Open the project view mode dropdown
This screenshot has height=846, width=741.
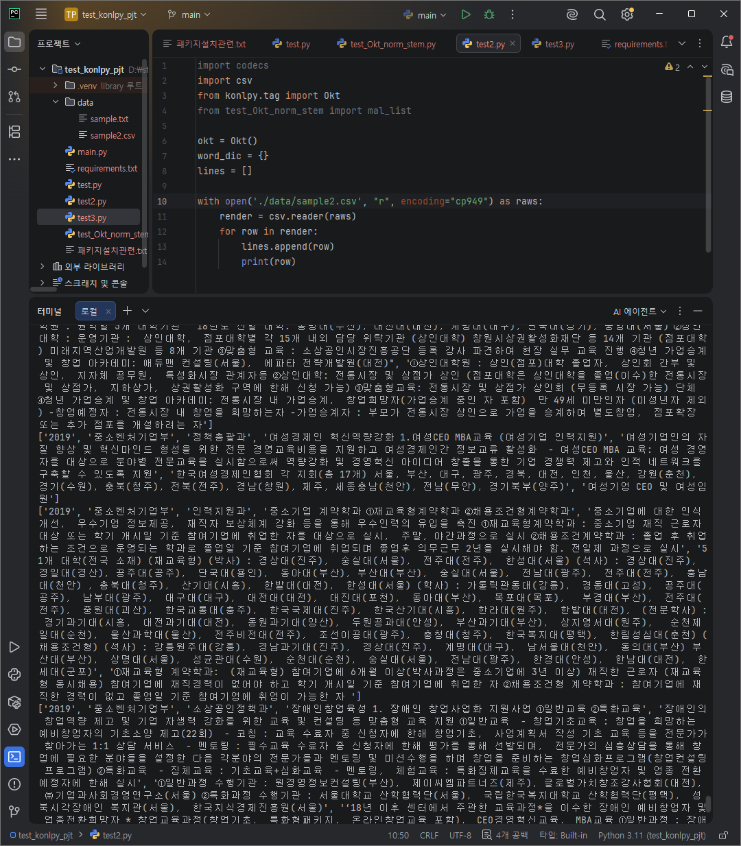click(59, 43)
